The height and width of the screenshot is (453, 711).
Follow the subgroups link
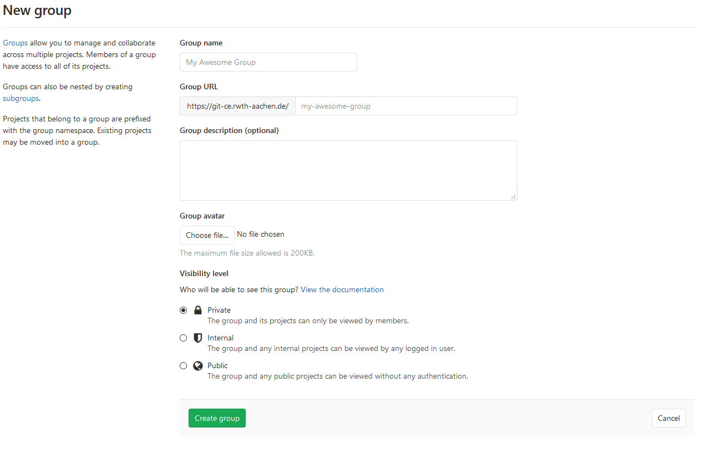pos(21,98)
